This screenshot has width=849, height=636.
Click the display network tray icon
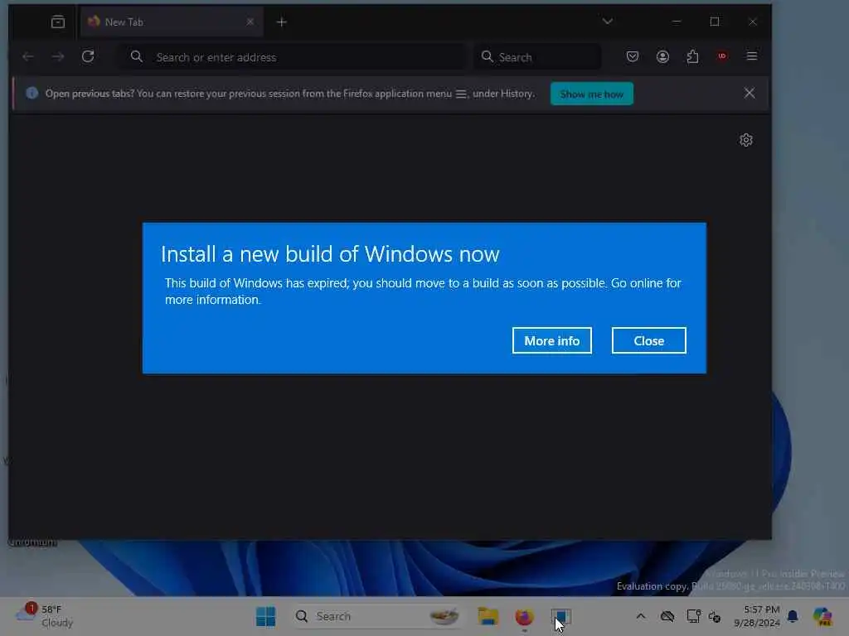click(693, 616)
